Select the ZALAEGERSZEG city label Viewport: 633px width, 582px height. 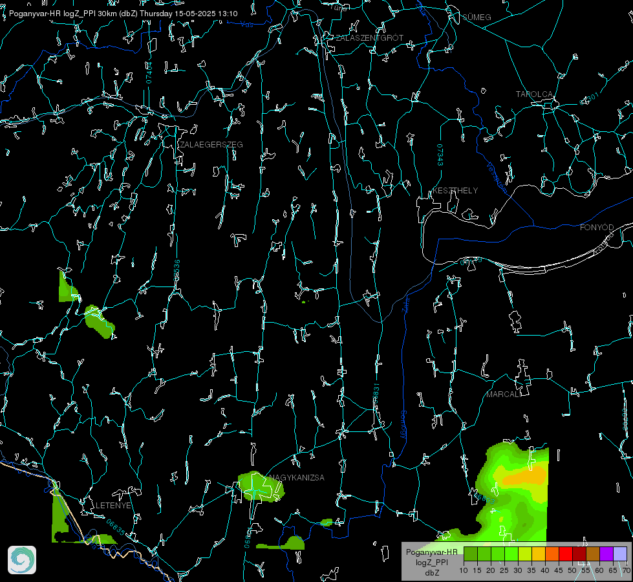(x=211, y=144)
